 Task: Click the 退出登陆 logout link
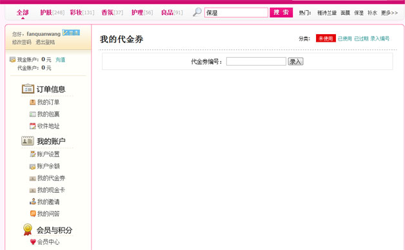click(45, 42)
